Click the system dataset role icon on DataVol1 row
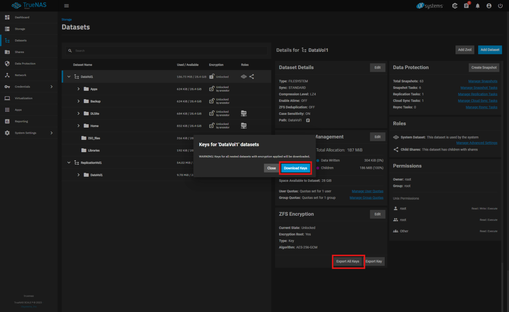509x312 pixels. [243, 77]
